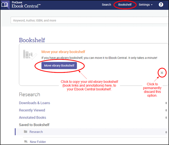Screen dimensions: 169x145
Task: Click the Research section heading
Action: (30, 95)
